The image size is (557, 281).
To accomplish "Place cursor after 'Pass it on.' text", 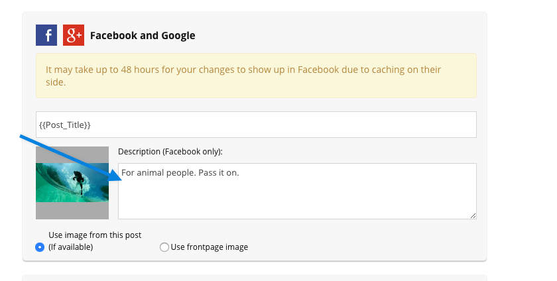I will [x=240, y=173].
